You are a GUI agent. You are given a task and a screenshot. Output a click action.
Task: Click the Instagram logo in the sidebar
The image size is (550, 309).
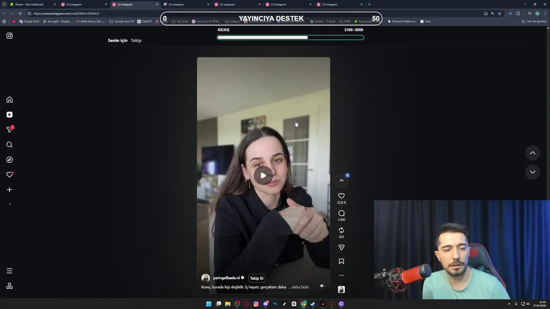click(9, 36)
